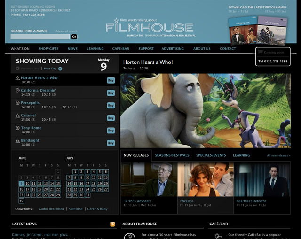The width and height of the screenshot is (301, 239).
Task: Click the Blindsight film title link
Action: [x=30, y=140]
